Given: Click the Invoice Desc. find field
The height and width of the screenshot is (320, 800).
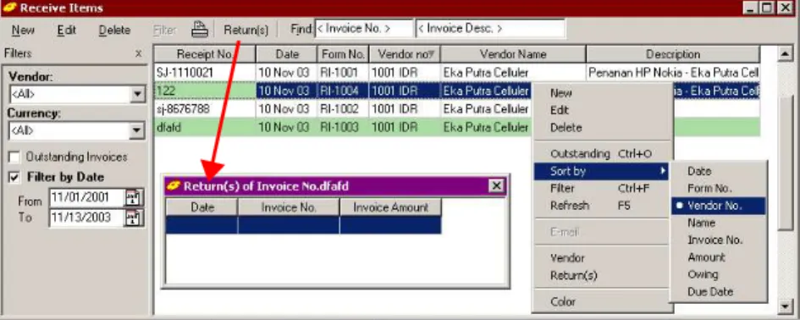Looking at the screenshot, I should [490, 29].
